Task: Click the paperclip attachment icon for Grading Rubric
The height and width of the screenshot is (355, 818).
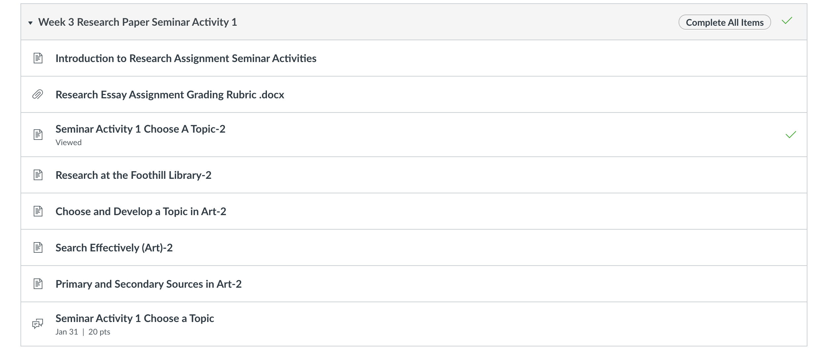Action: click(38, 95)
